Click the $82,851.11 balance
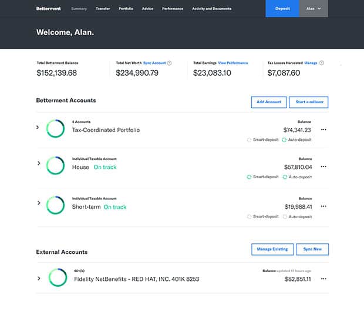This screenshot has width=364, height=312. (x=298, y=279)
